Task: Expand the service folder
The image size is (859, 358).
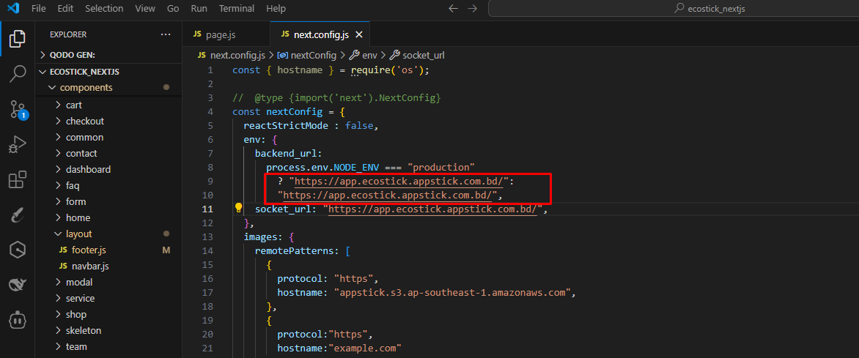Action: (x=108, y=299)
